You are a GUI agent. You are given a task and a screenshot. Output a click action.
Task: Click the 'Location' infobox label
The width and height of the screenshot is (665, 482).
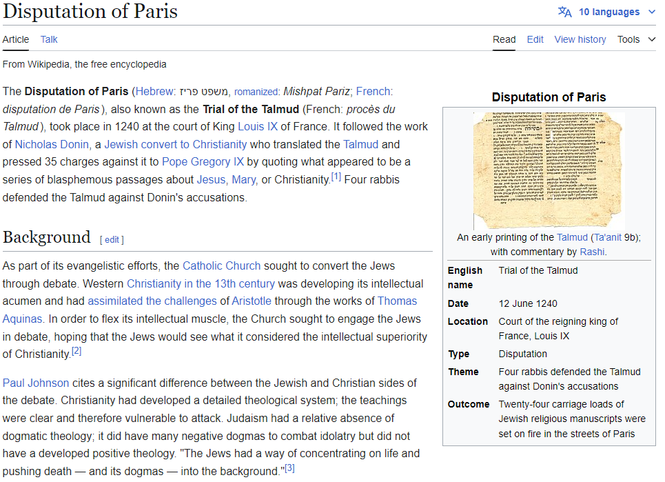coord(468,321)
